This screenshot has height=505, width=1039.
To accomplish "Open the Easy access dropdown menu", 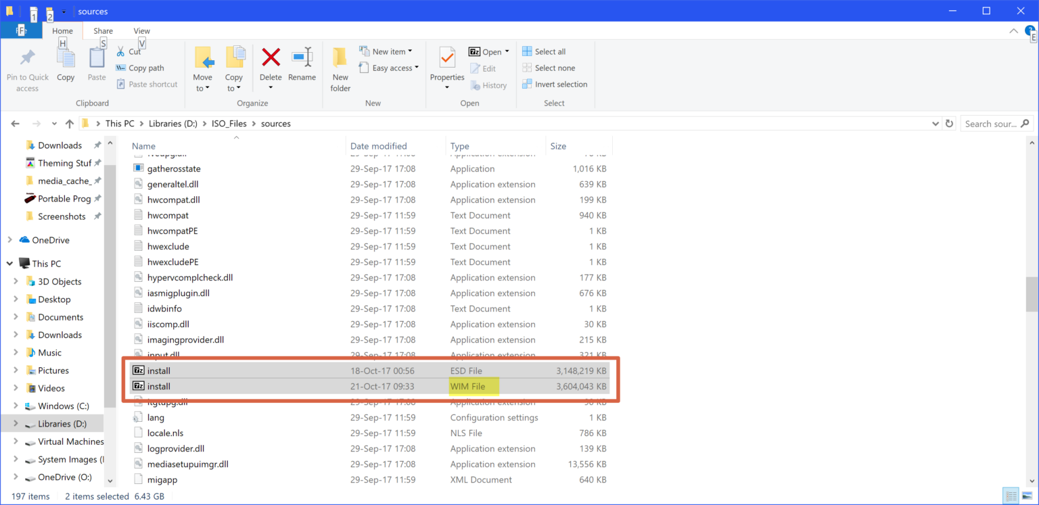I will click(396, 68).
